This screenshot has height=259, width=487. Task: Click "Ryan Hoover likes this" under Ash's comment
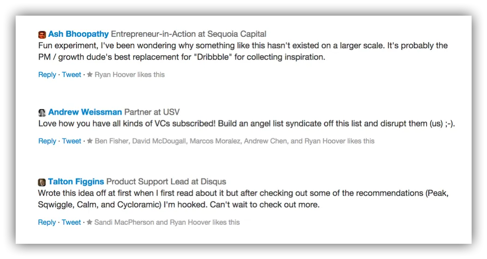coord(130,75)
